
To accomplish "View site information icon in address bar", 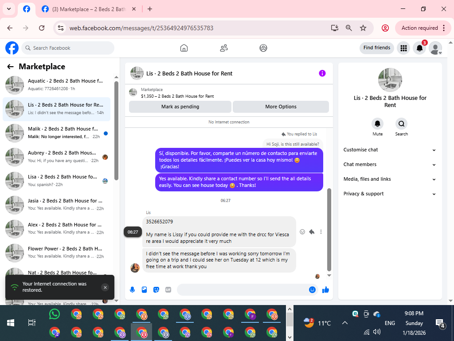I will [60, 28].
